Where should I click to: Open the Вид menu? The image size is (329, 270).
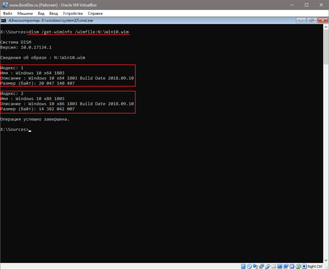[x=41, y=13]
